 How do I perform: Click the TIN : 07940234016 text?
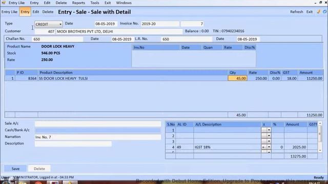[229, 31]
